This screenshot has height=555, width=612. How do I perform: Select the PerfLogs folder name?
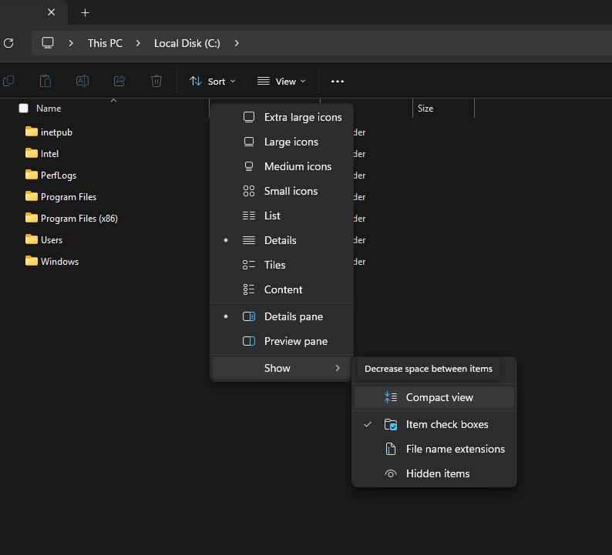click(x=59, y=176)
